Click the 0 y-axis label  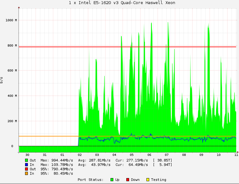coord(12,146)
